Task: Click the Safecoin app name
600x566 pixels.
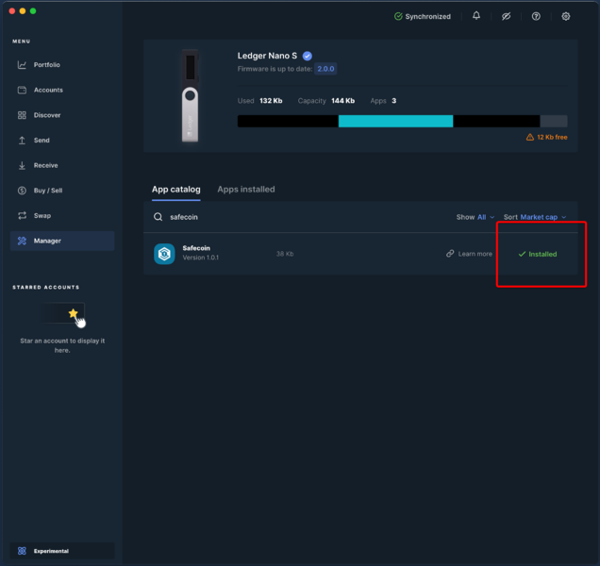Action: 196,248
